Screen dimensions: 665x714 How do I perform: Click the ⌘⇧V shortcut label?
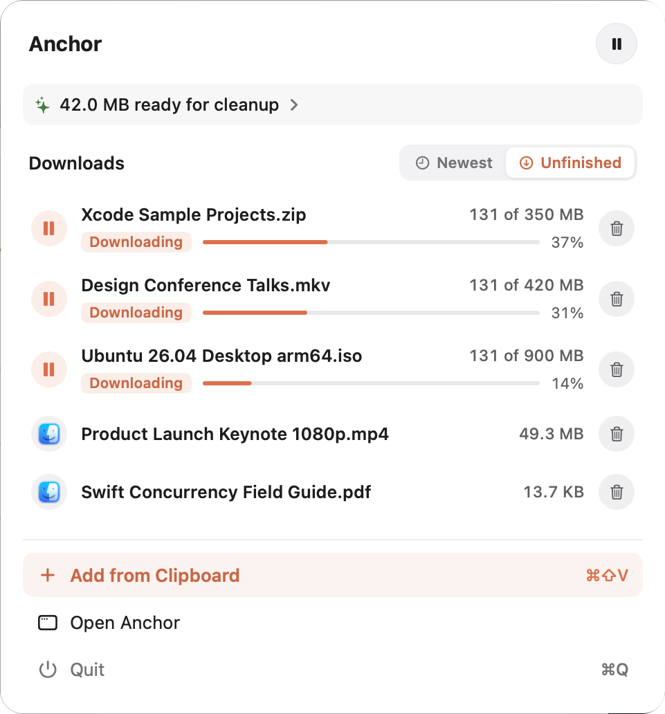607,575
